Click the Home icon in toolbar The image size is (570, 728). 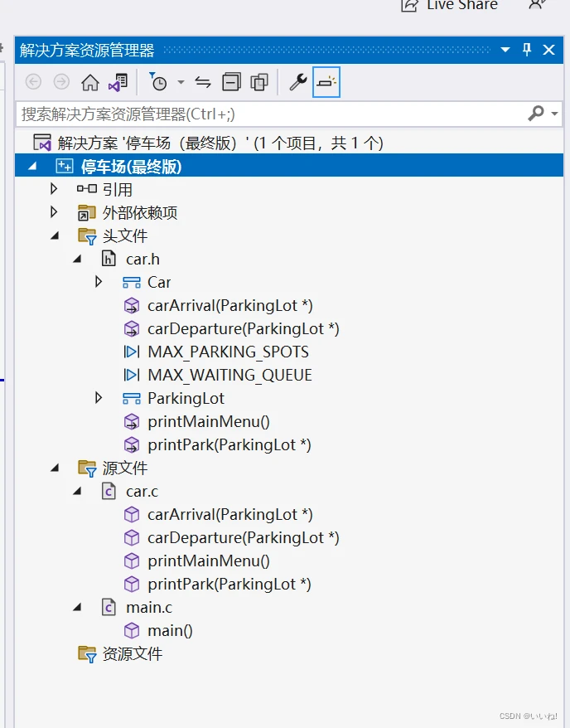pyautogui.click(x=90, y=83)
